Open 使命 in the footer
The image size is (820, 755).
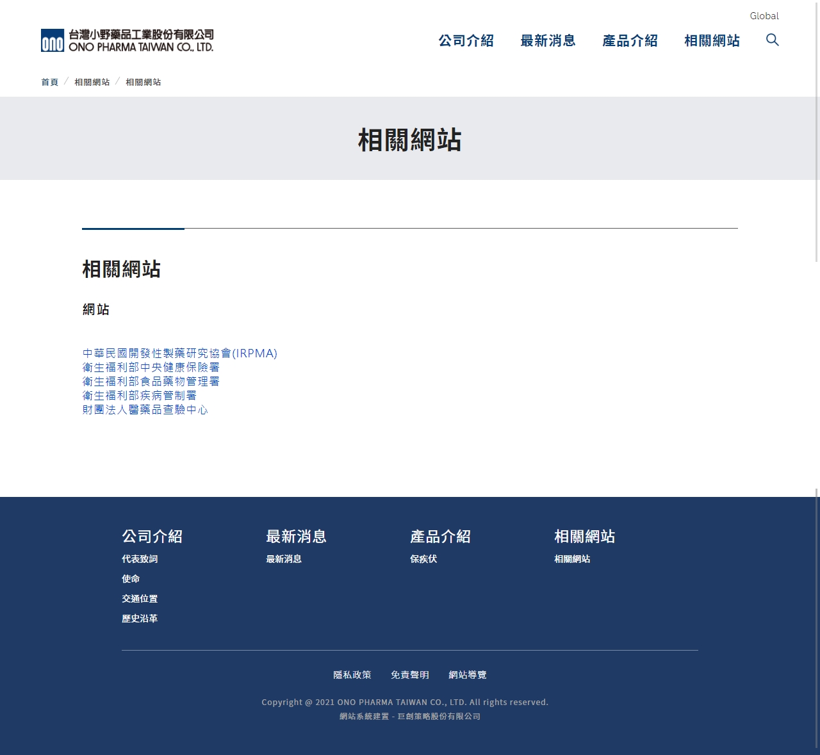coord(131,579)
